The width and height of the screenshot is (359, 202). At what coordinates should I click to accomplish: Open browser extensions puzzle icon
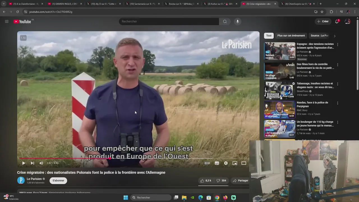click(331, 12)
